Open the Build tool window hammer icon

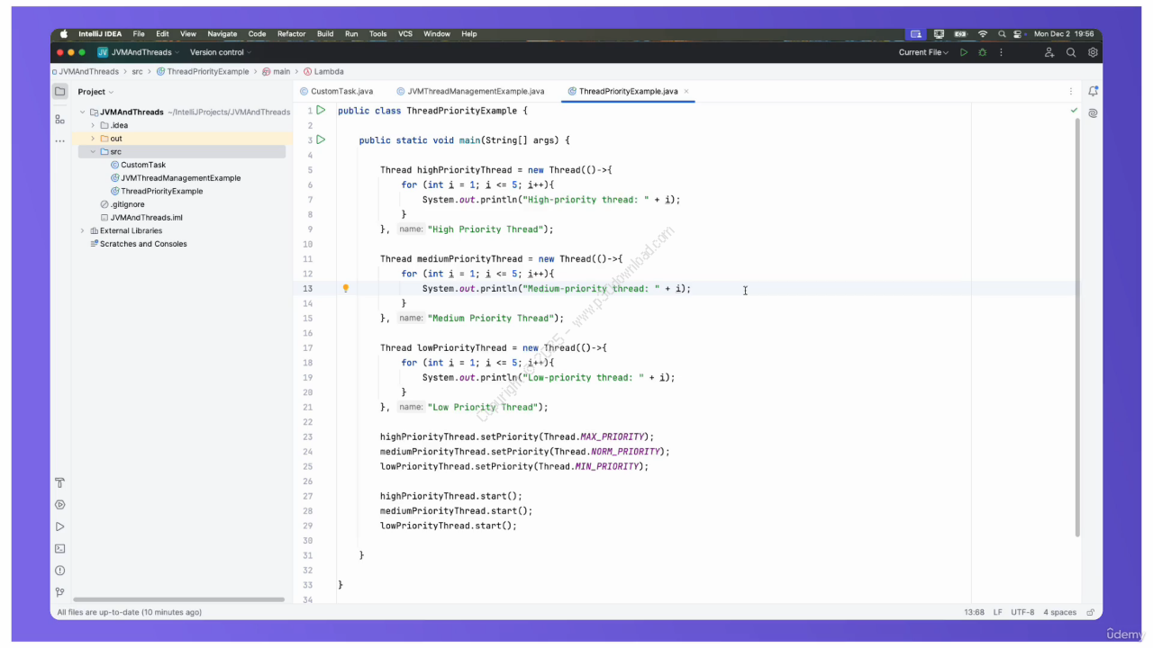pos(59,483)
